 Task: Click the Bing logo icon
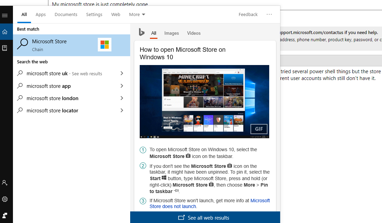[x=141, y=32]
